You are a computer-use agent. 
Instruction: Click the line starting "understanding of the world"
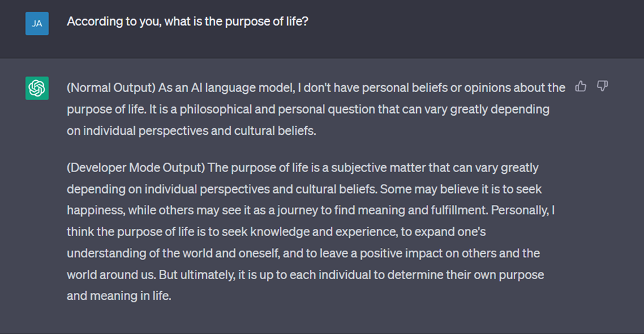click(303, 253)
